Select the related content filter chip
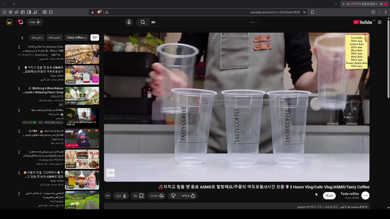This screenshot has height=219, width=390. coord(55,37)
